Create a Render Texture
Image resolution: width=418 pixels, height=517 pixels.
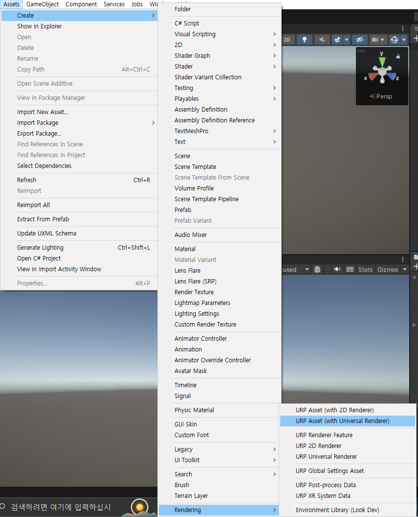coord(220,292)
